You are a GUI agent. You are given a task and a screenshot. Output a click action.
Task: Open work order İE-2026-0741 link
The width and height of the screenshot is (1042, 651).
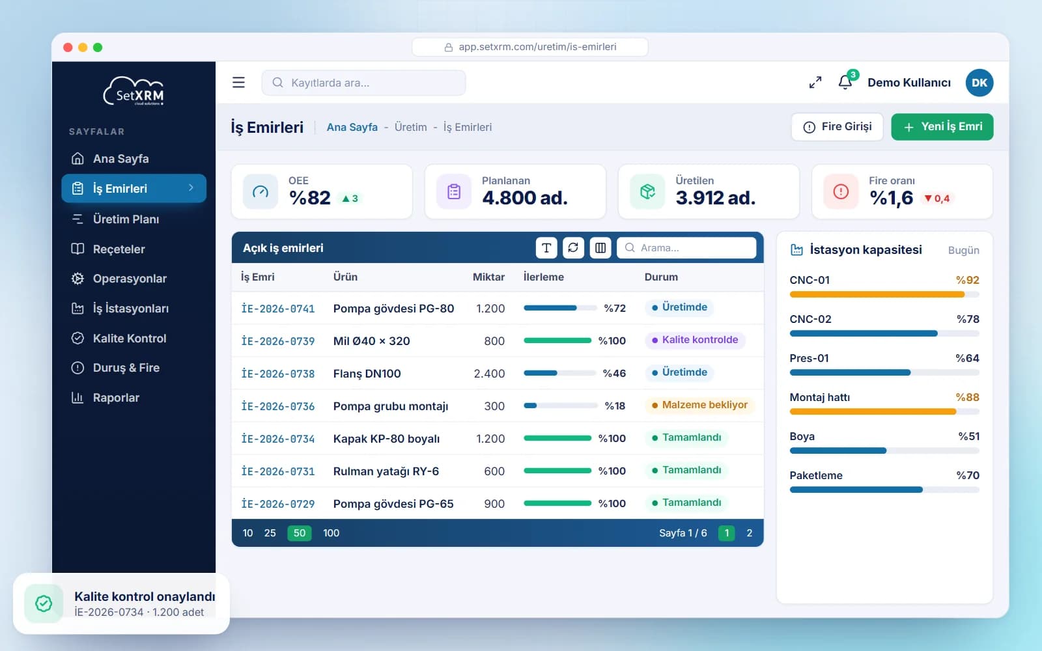tap(277, 309)
